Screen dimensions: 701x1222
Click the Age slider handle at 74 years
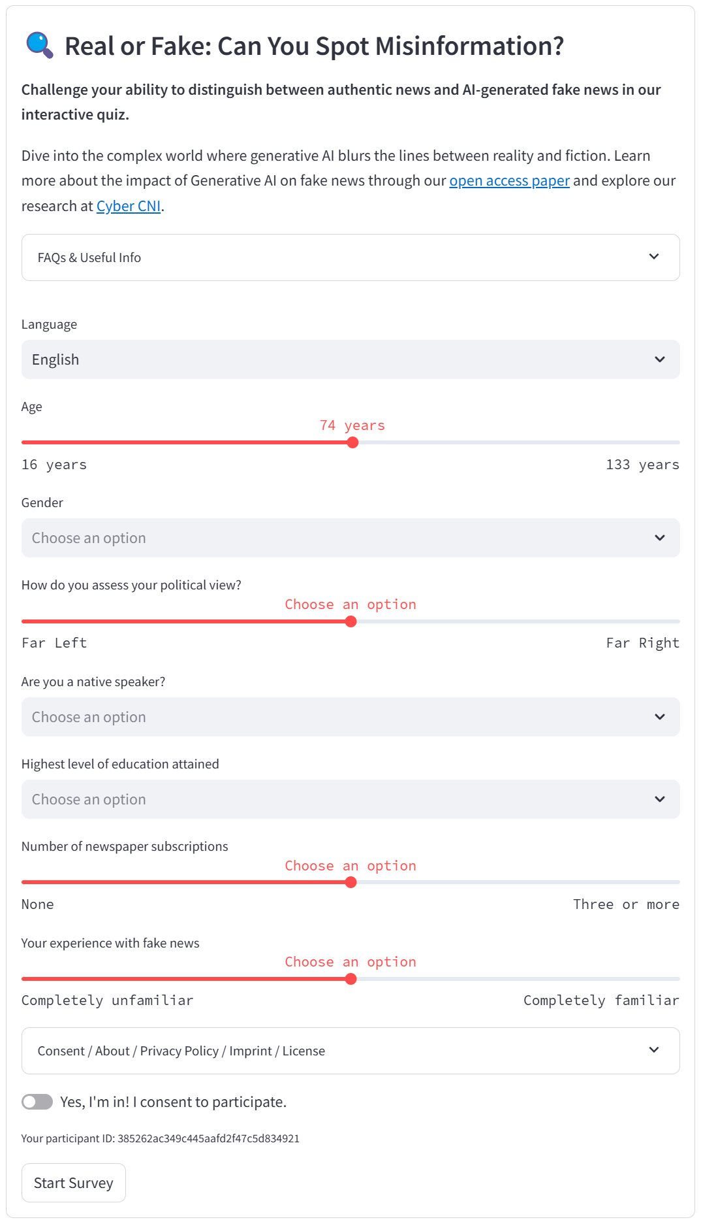coord(353,442)
